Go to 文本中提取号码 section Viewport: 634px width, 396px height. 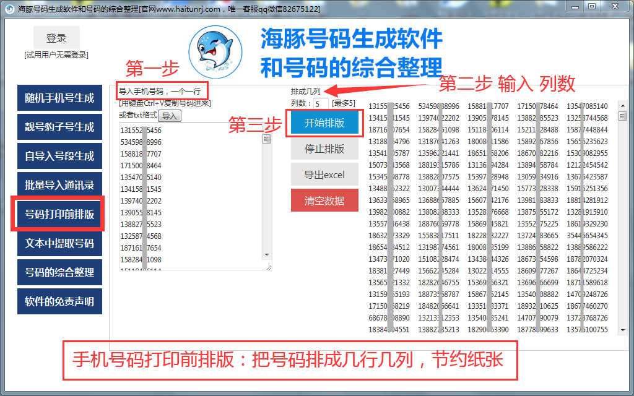(59, 243)
